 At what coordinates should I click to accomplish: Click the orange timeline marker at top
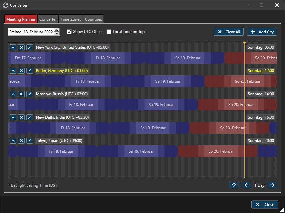(244, 43)
